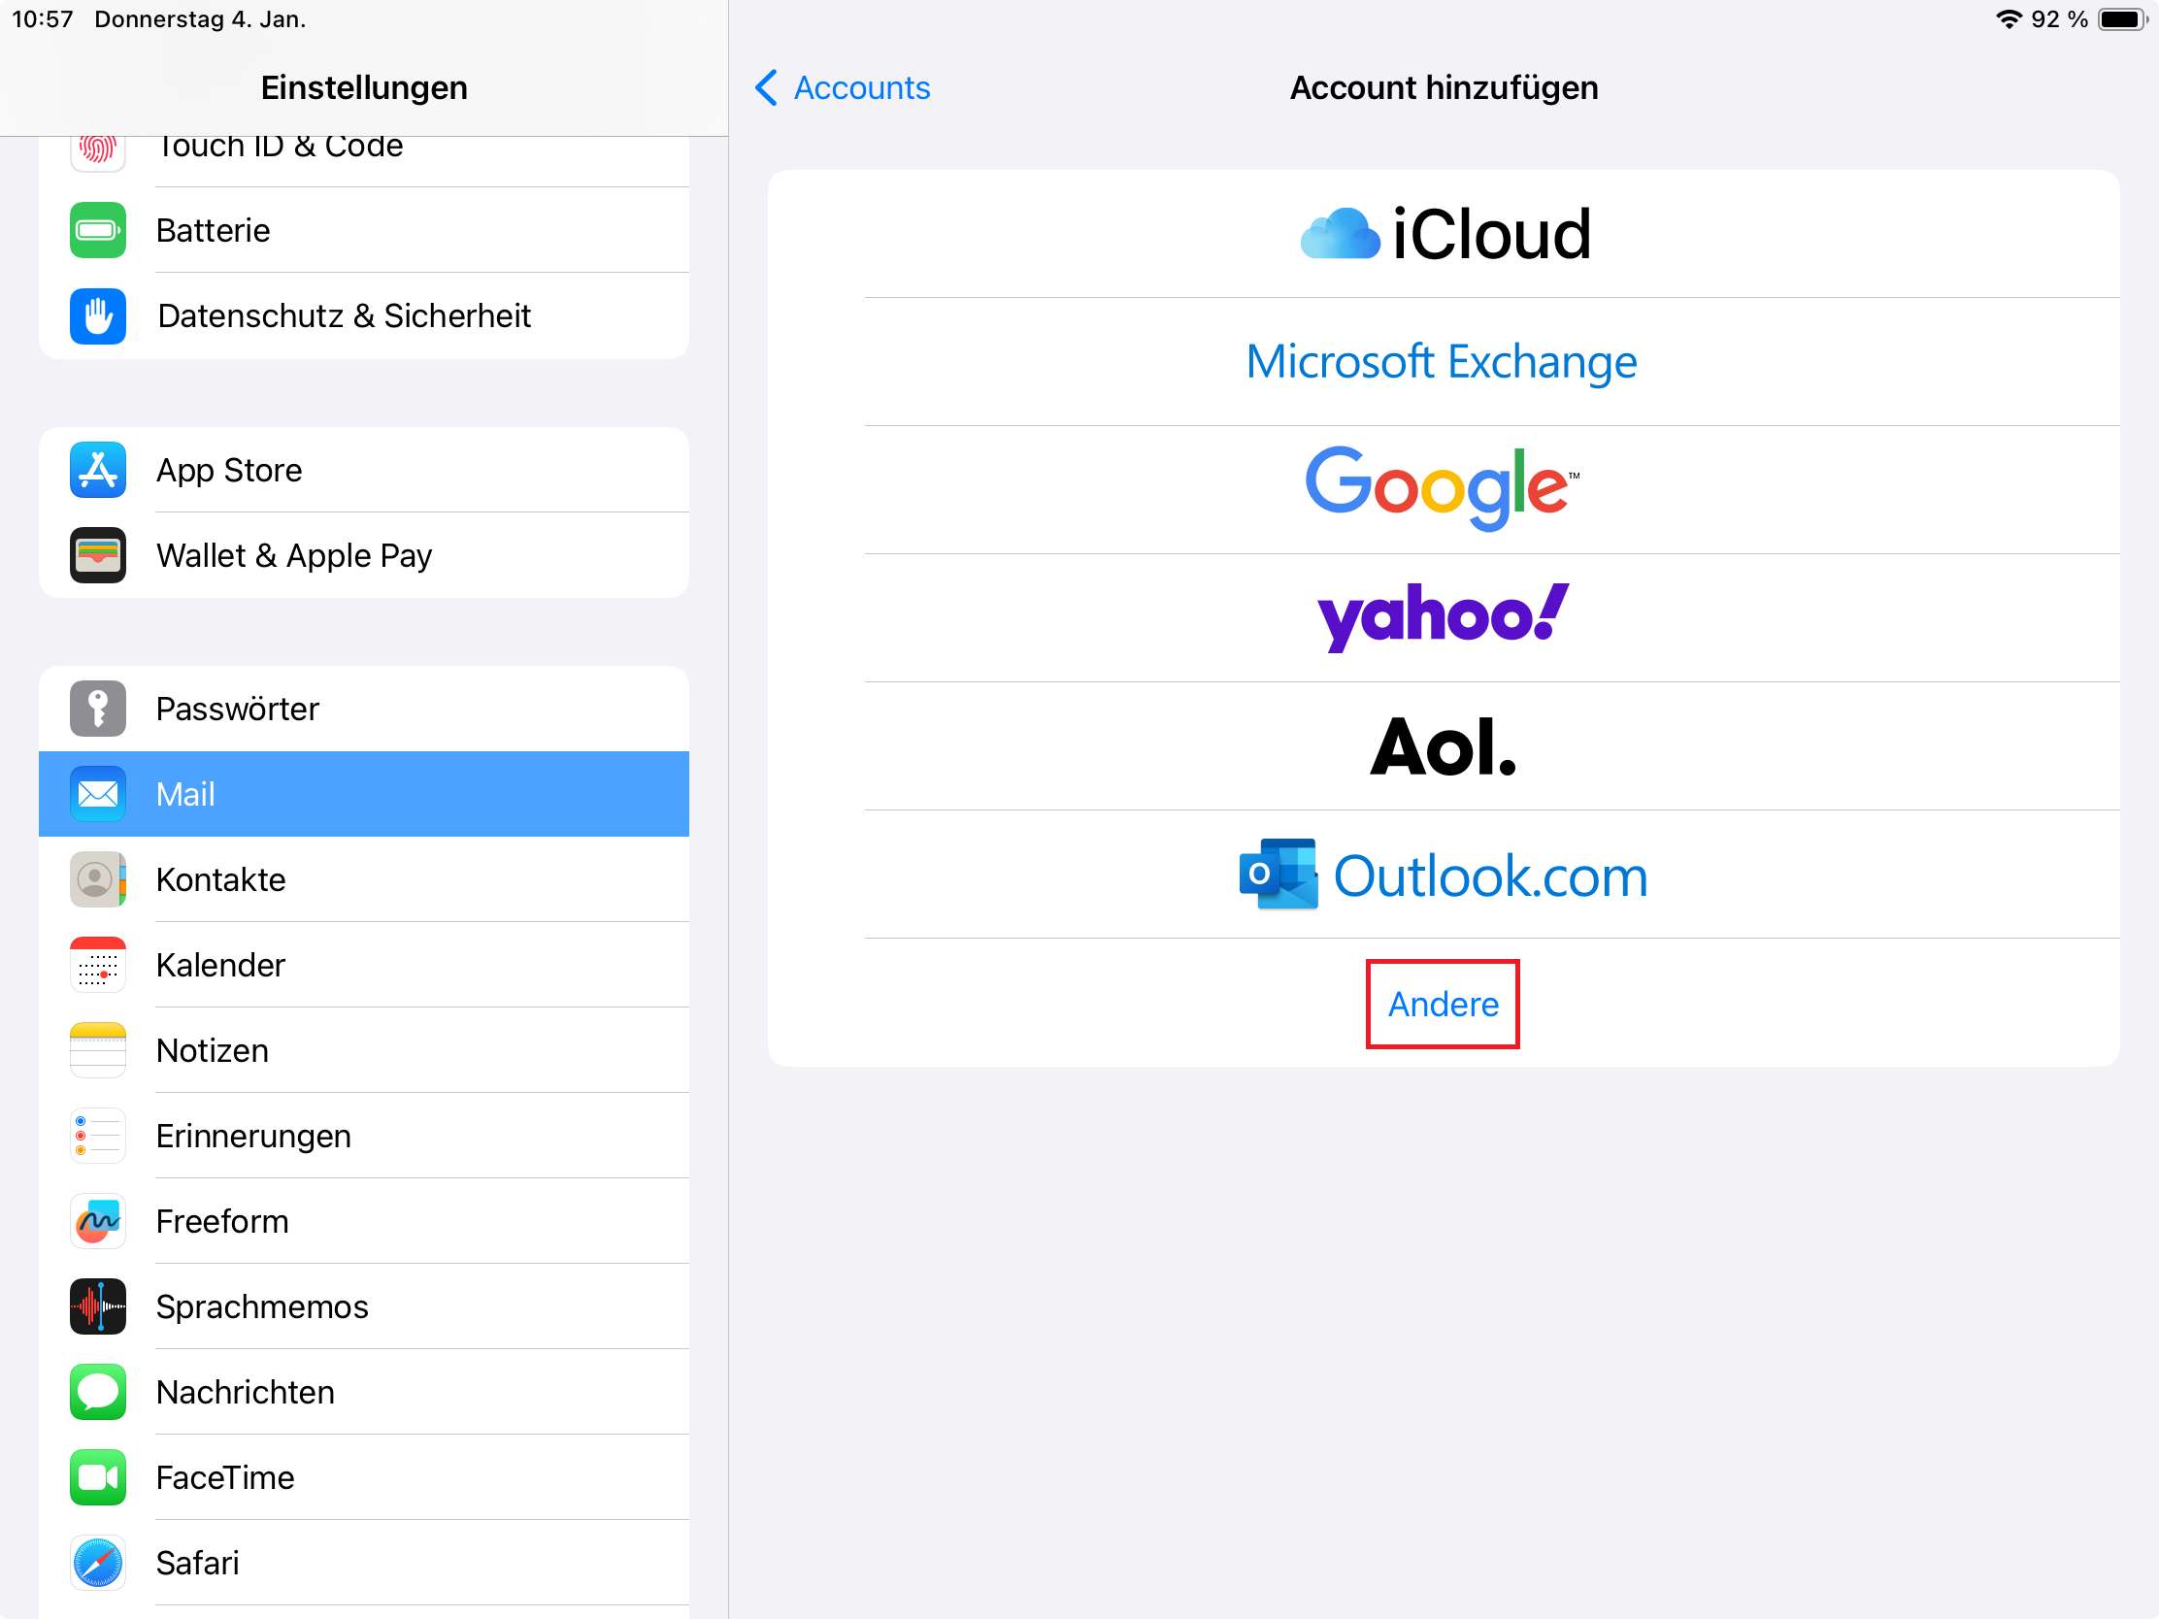
Task: Choose the Google account provider
Action: click(x=1443, y=490)
